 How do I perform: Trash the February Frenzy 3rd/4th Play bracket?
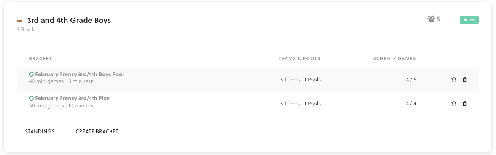tap(464, 104)
